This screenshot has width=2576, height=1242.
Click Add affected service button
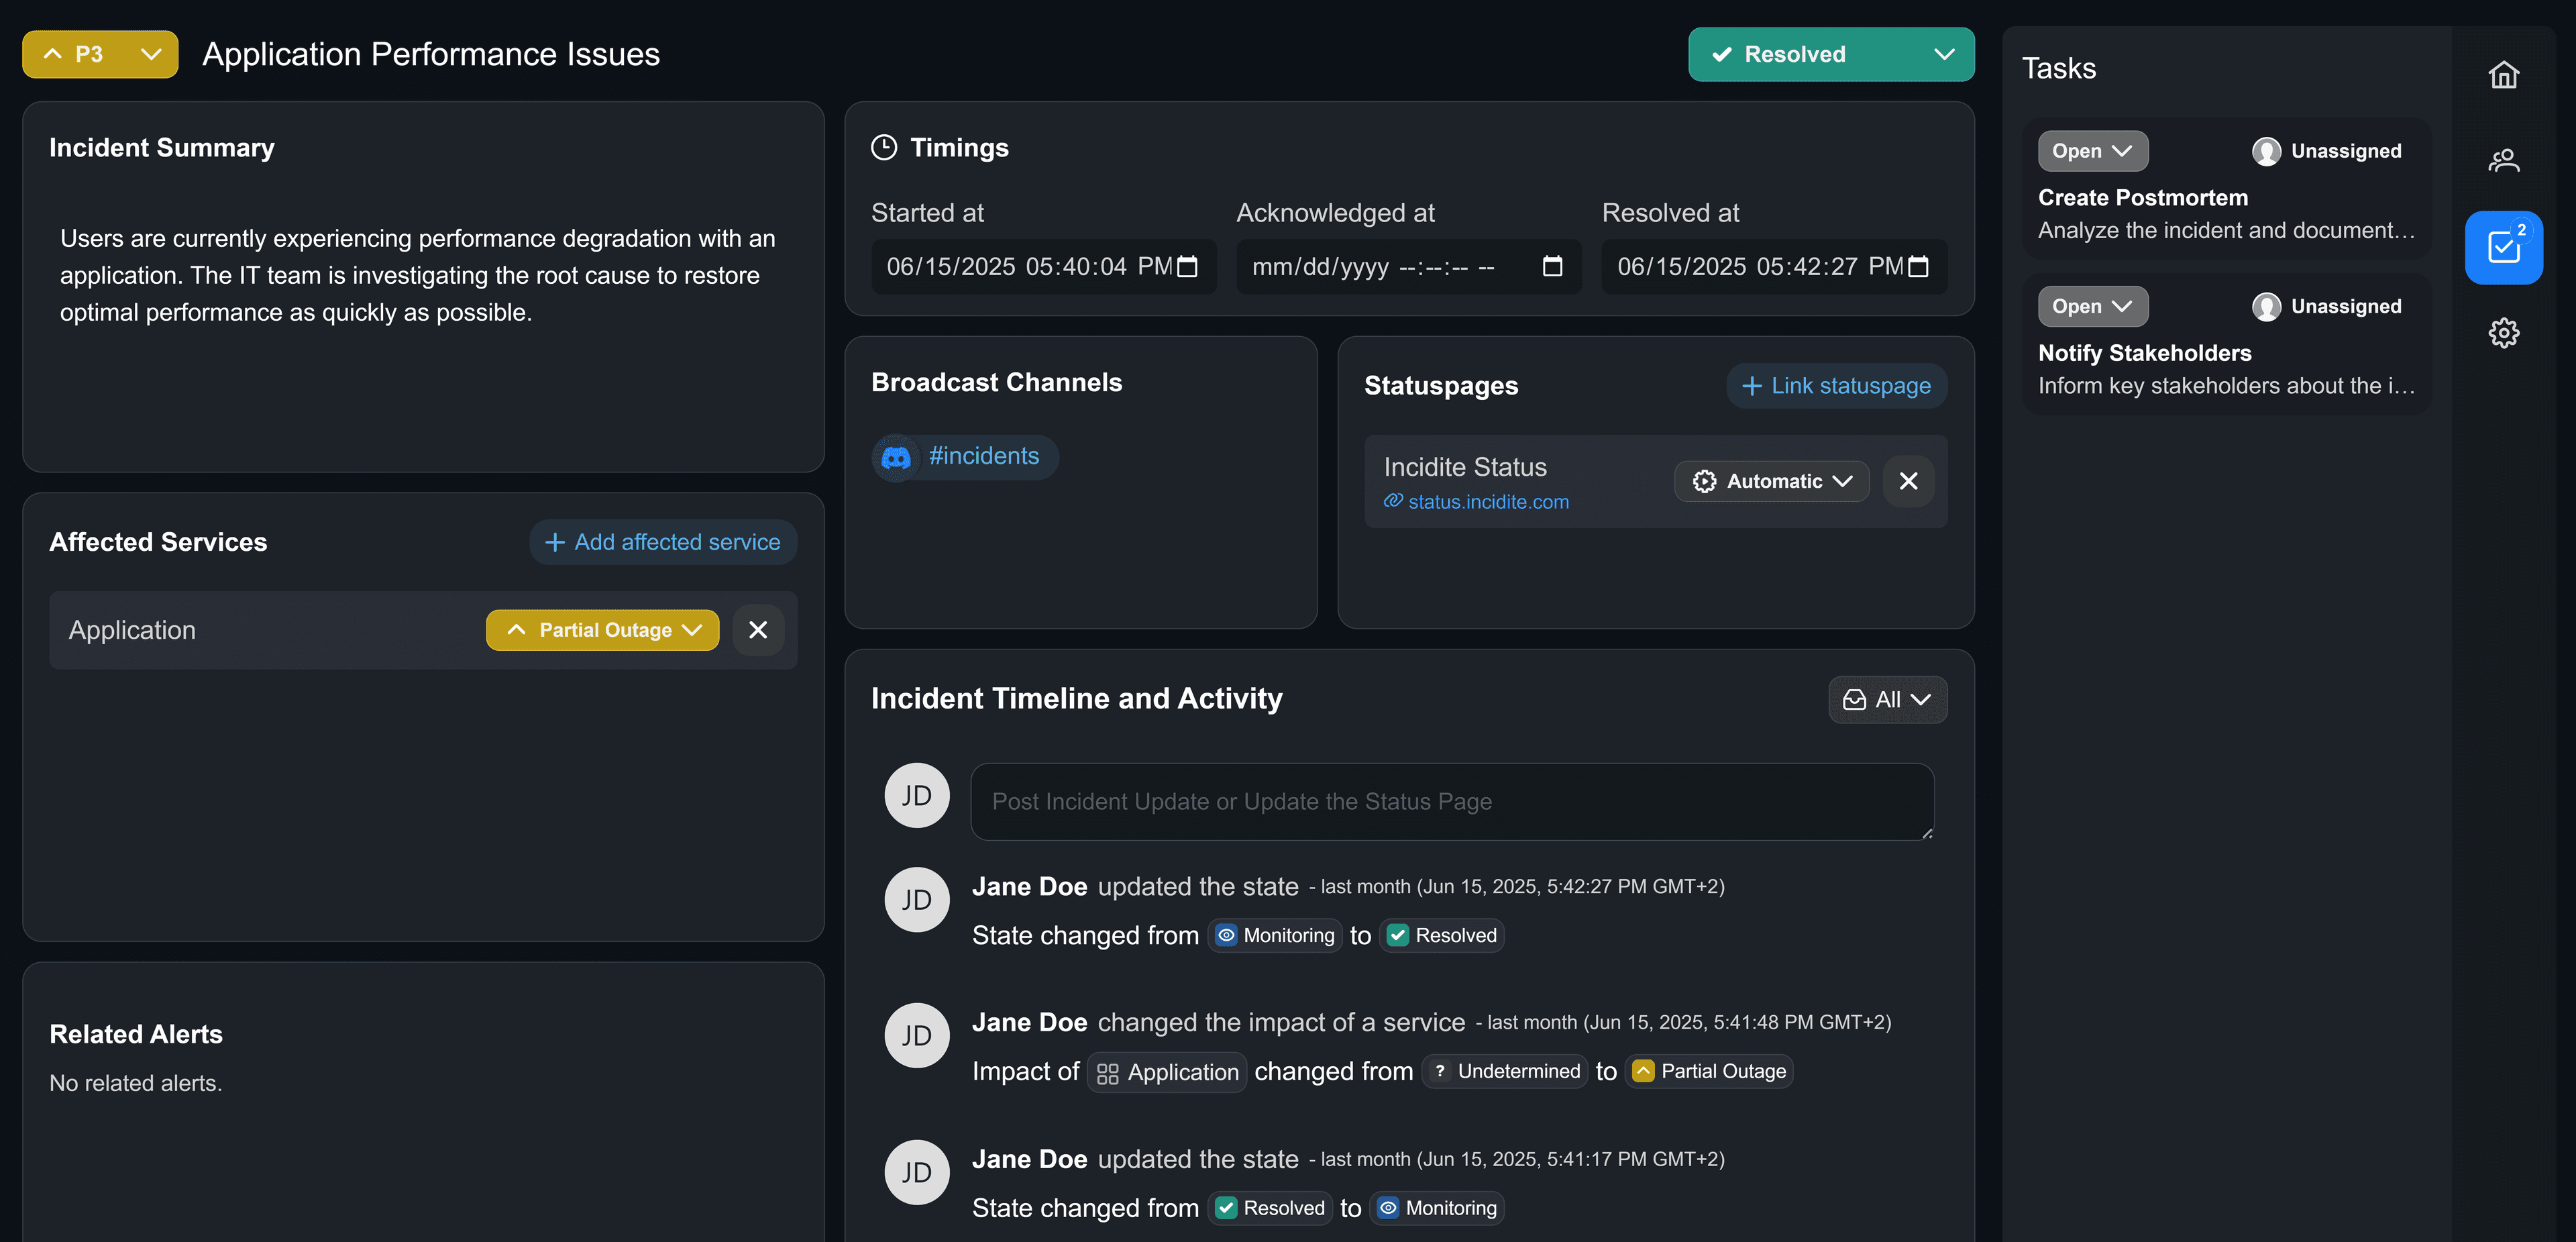(663, 542)
